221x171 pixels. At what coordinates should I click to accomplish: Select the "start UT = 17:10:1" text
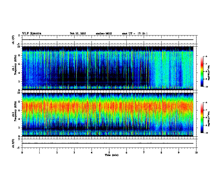135,34
